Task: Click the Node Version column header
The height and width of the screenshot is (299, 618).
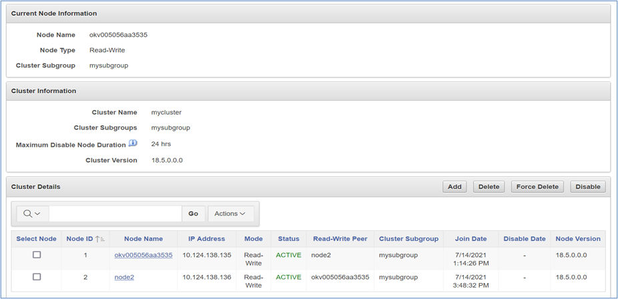Action: (578, 239)
